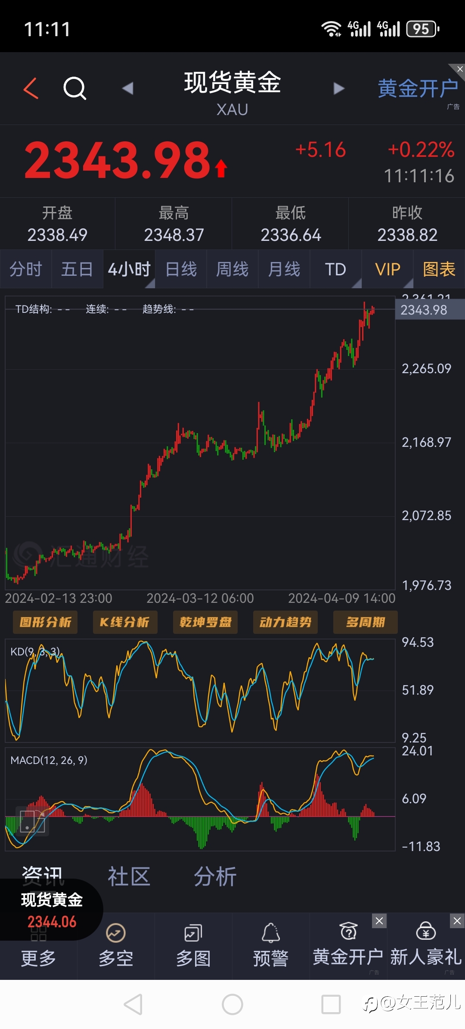Select the 分时 chart tab
The image size is (465, 1029).
pyautogui.click(x=26, y=269)
